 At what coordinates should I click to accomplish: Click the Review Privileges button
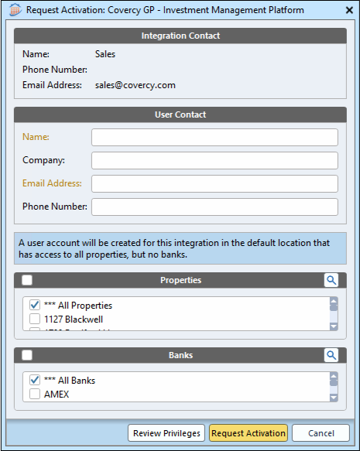166,433
